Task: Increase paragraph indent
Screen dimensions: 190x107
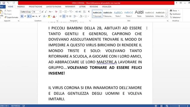Action: (80, 12)
